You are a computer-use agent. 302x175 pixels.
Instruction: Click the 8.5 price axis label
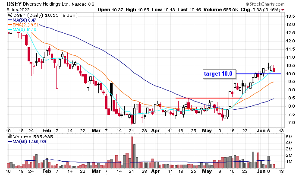290,98
